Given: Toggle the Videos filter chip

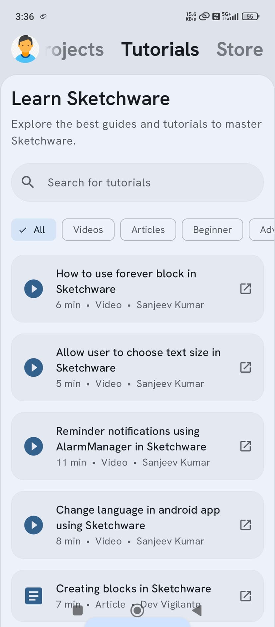Looking at the screenshot, I should pos(88,229).
